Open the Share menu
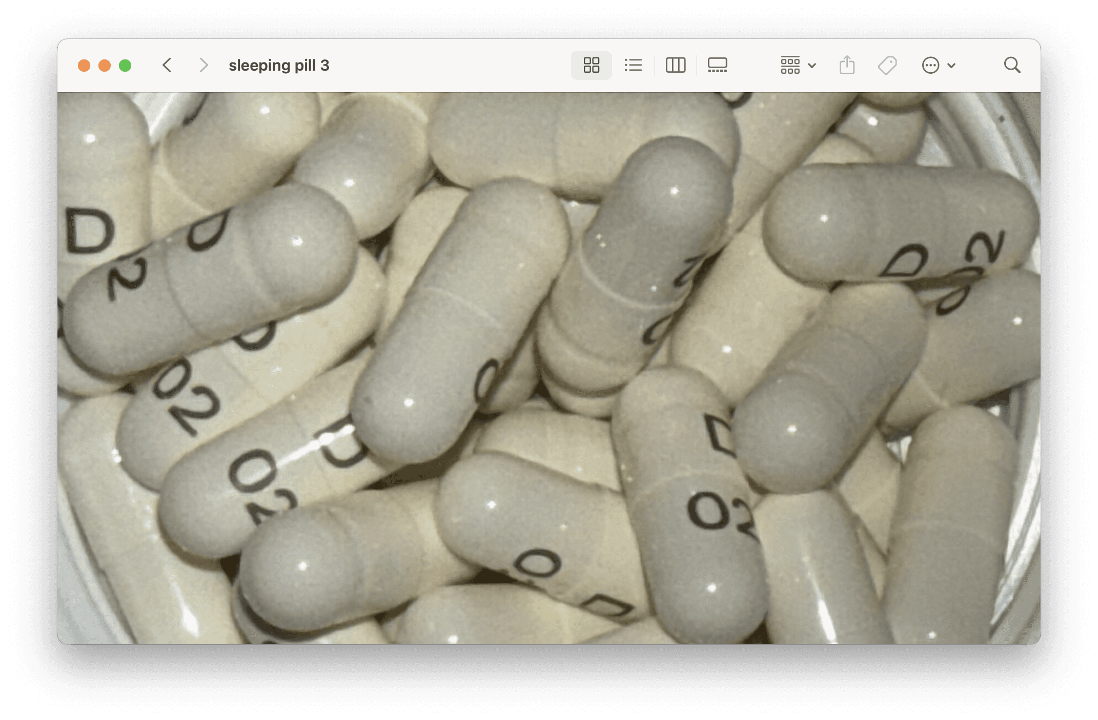The image size is (1098, 720). coord(847,66)
